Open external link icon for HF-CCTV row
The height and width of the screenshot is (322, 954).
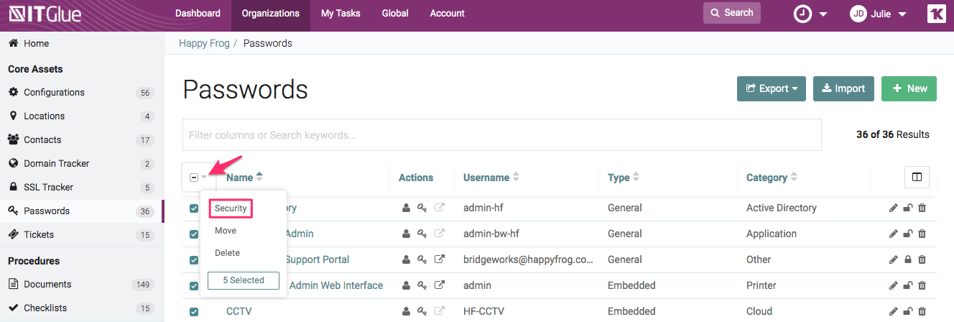pyautogui.click(x=440, y=312)
